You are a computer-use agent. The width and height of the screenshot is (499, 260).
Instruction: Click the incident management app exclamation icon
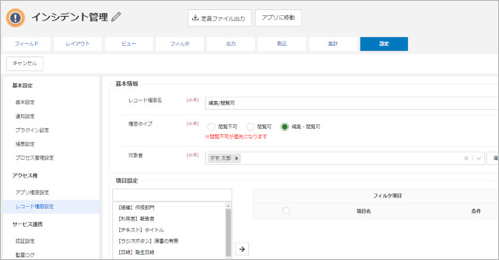tap(15, 18)
